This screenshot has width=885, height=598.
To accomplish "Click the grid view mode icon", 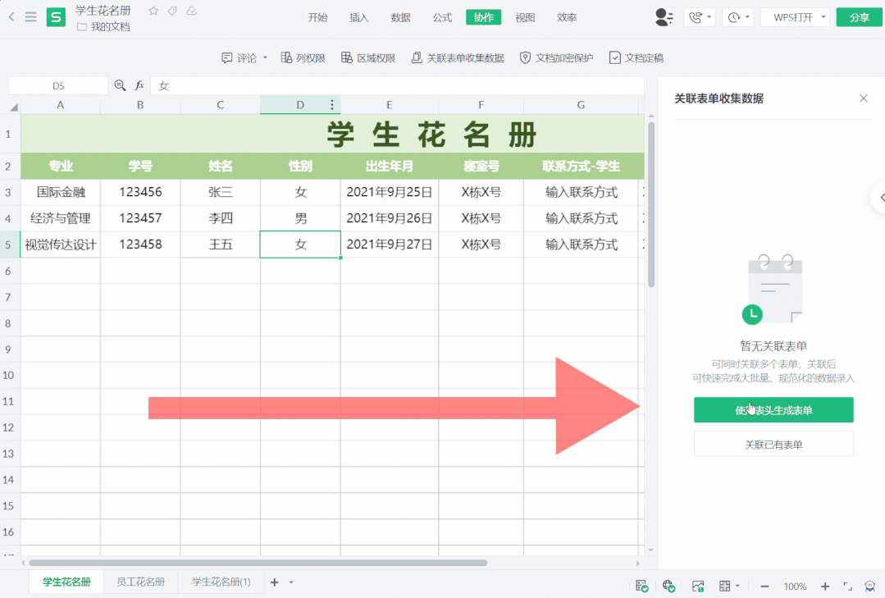I will pos(725,587).
